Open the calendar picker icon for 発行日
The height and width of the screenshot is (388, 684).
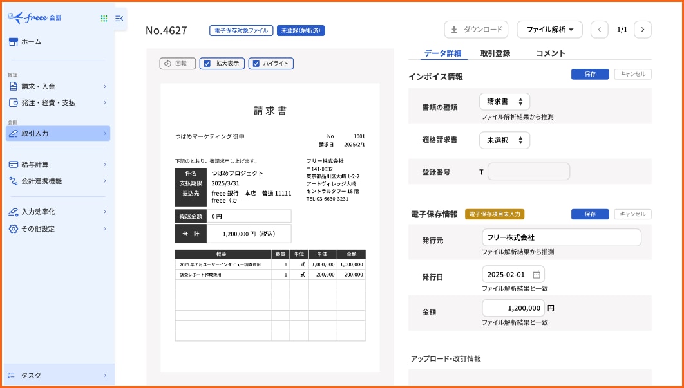point(537,274)
